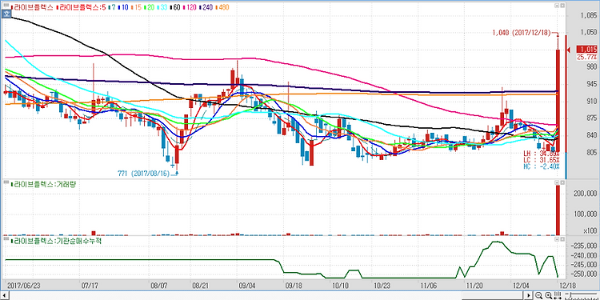Click the 10/23 date axis label

pyautogui.click(x=382, y=286)
